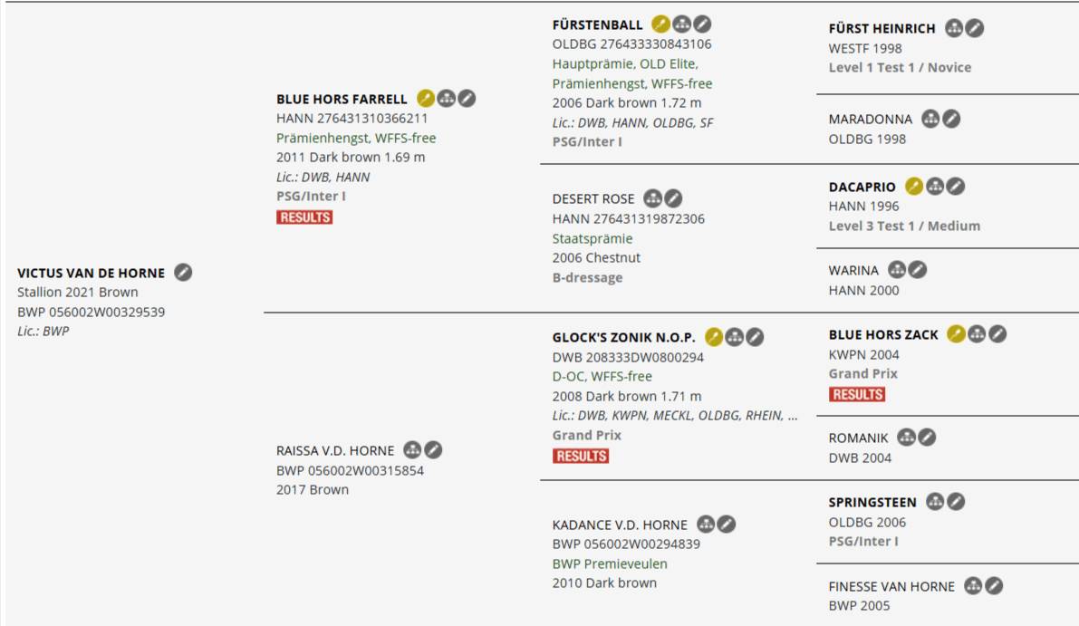Open the pedigree tree icon for Desert Rose
The width and height of the screenshot is (1079, 626).
pyautogui.click(x=653, y=198)
